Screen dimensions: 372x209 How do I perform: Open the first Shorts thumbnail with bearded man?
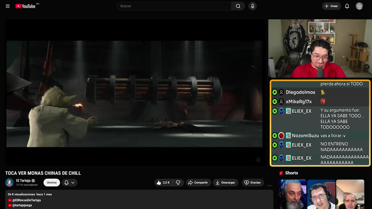(x=292, y=194)
